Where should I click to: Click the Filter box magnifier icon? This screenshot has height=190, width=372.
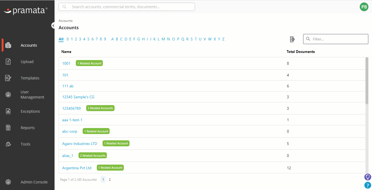click(308, 39)
